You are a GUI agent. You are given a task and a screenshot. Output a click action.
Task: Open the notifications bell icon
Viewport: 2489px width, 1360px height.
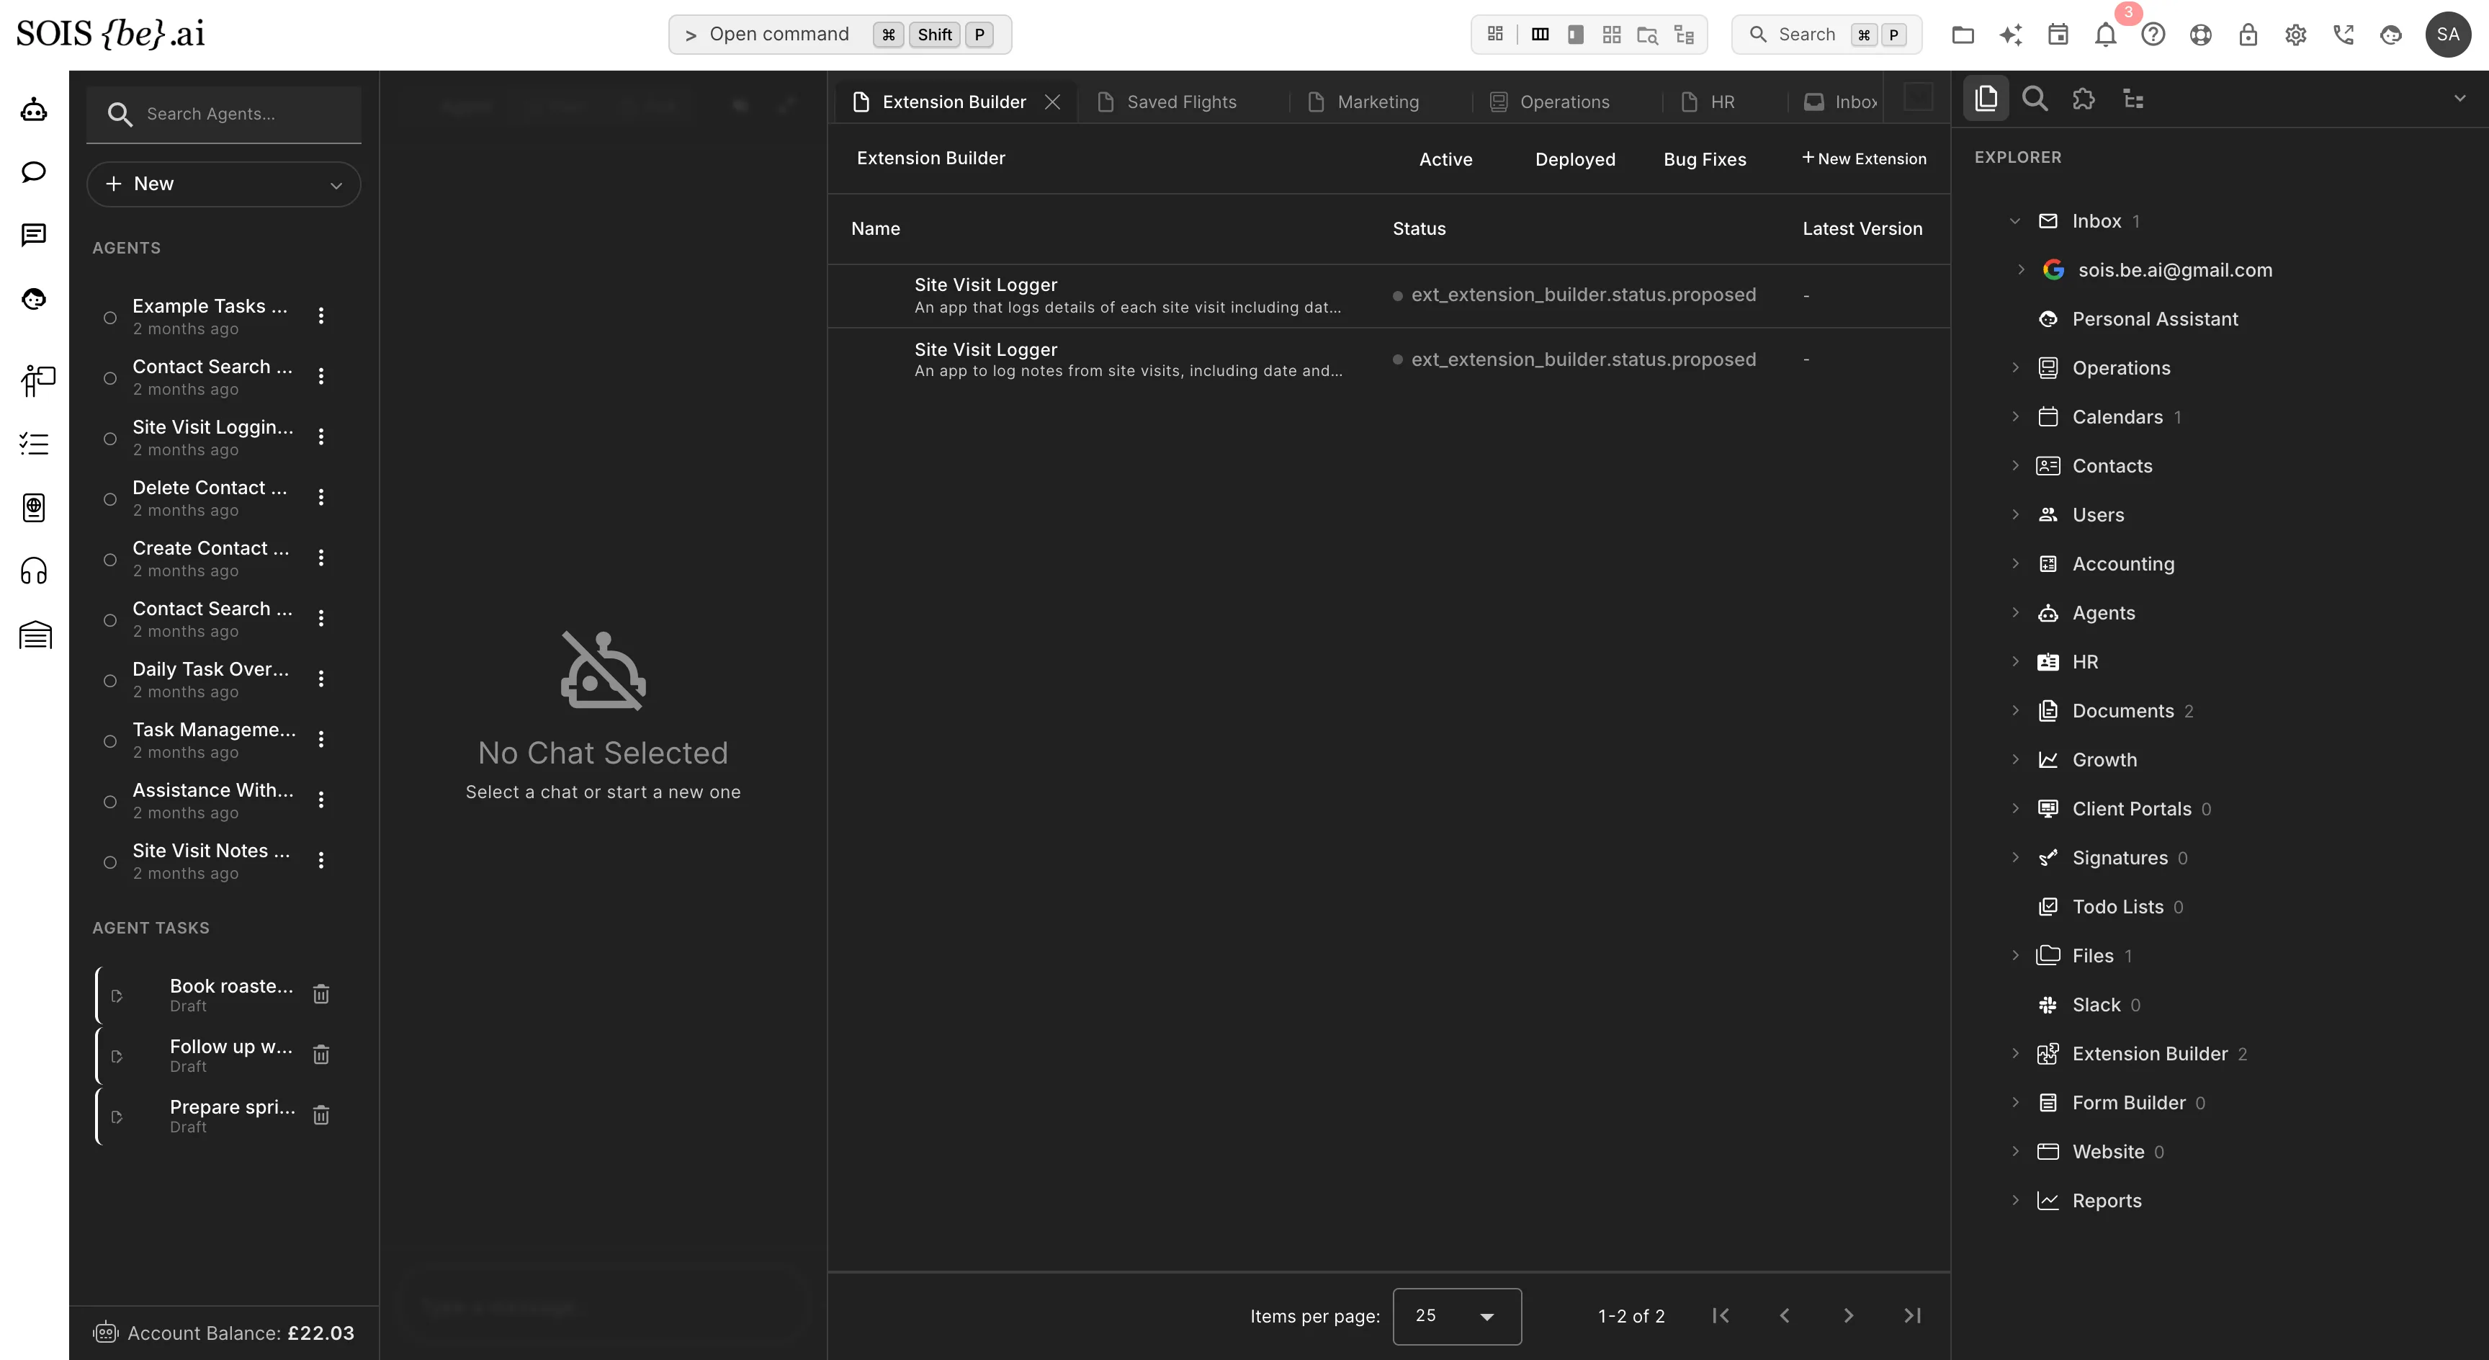click(x=2105, y=35)
